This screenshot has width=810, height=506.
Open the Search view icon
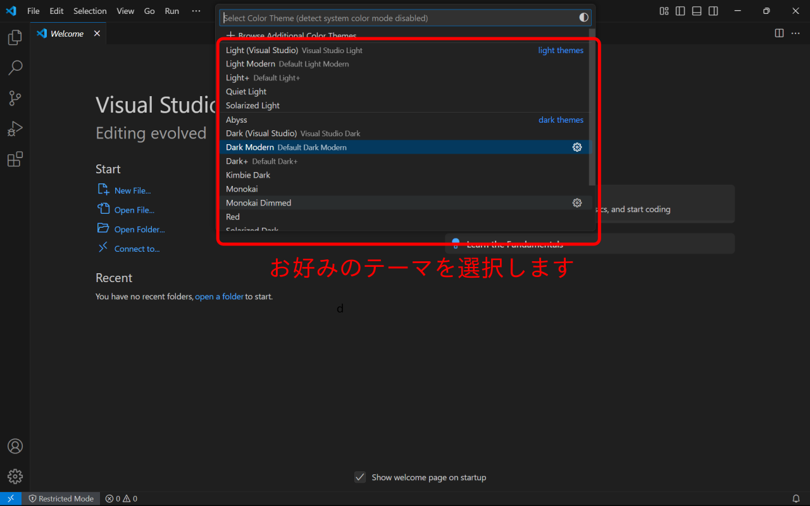tap(15, 68)
